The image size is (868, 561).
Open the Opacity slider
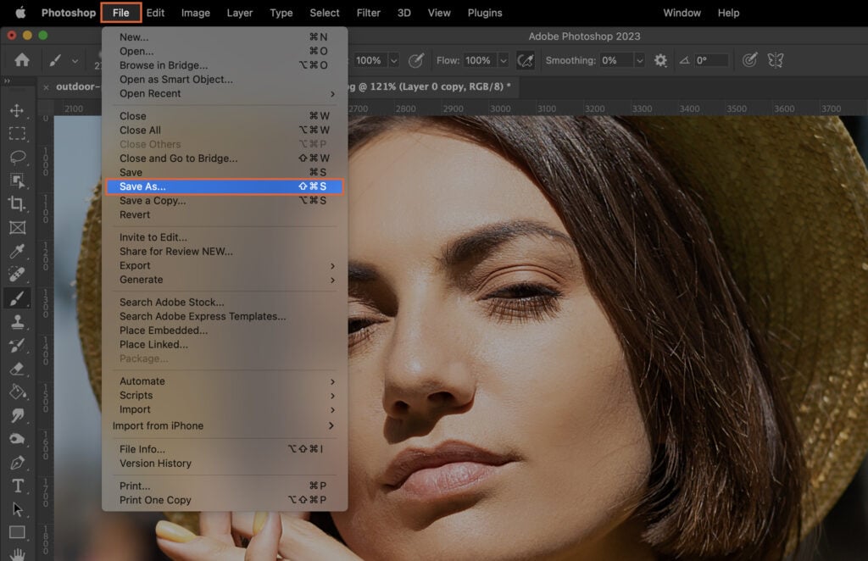coord(393,60)
